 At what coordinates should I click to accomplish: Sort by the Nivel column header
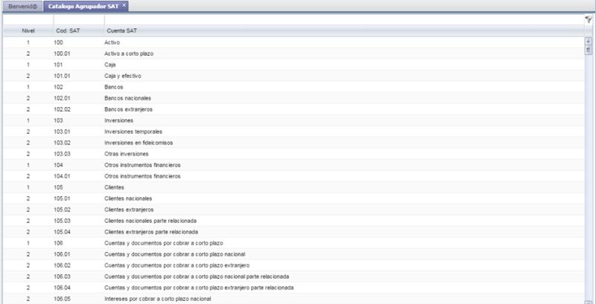(28, 31)
